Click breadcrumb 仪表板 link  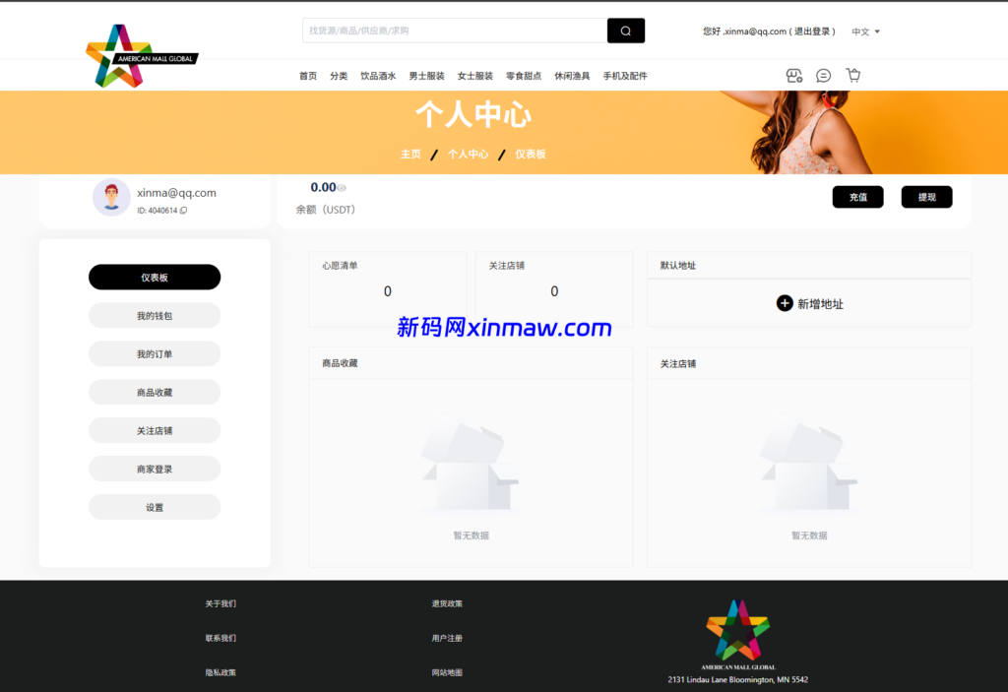pos(531,155)
